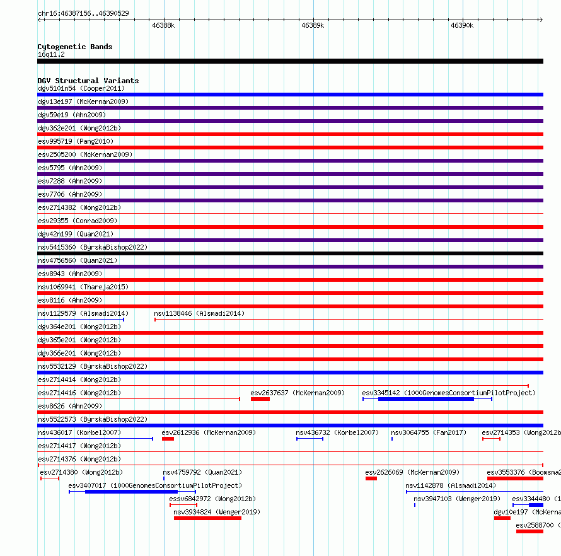Click the esv7288 (Ahn2009) label
561x556 pixels.
(x=70, y=181)
